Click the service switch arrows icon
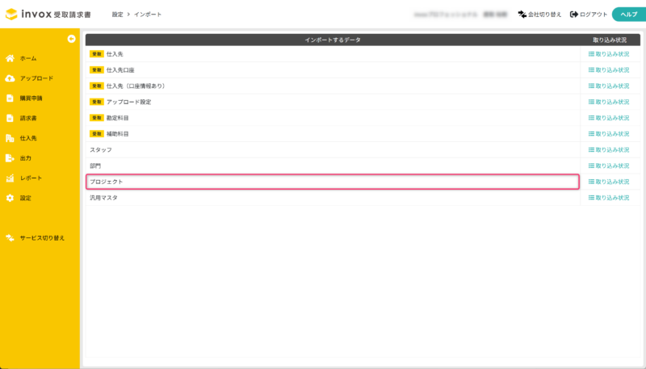 tap(10, 238)
